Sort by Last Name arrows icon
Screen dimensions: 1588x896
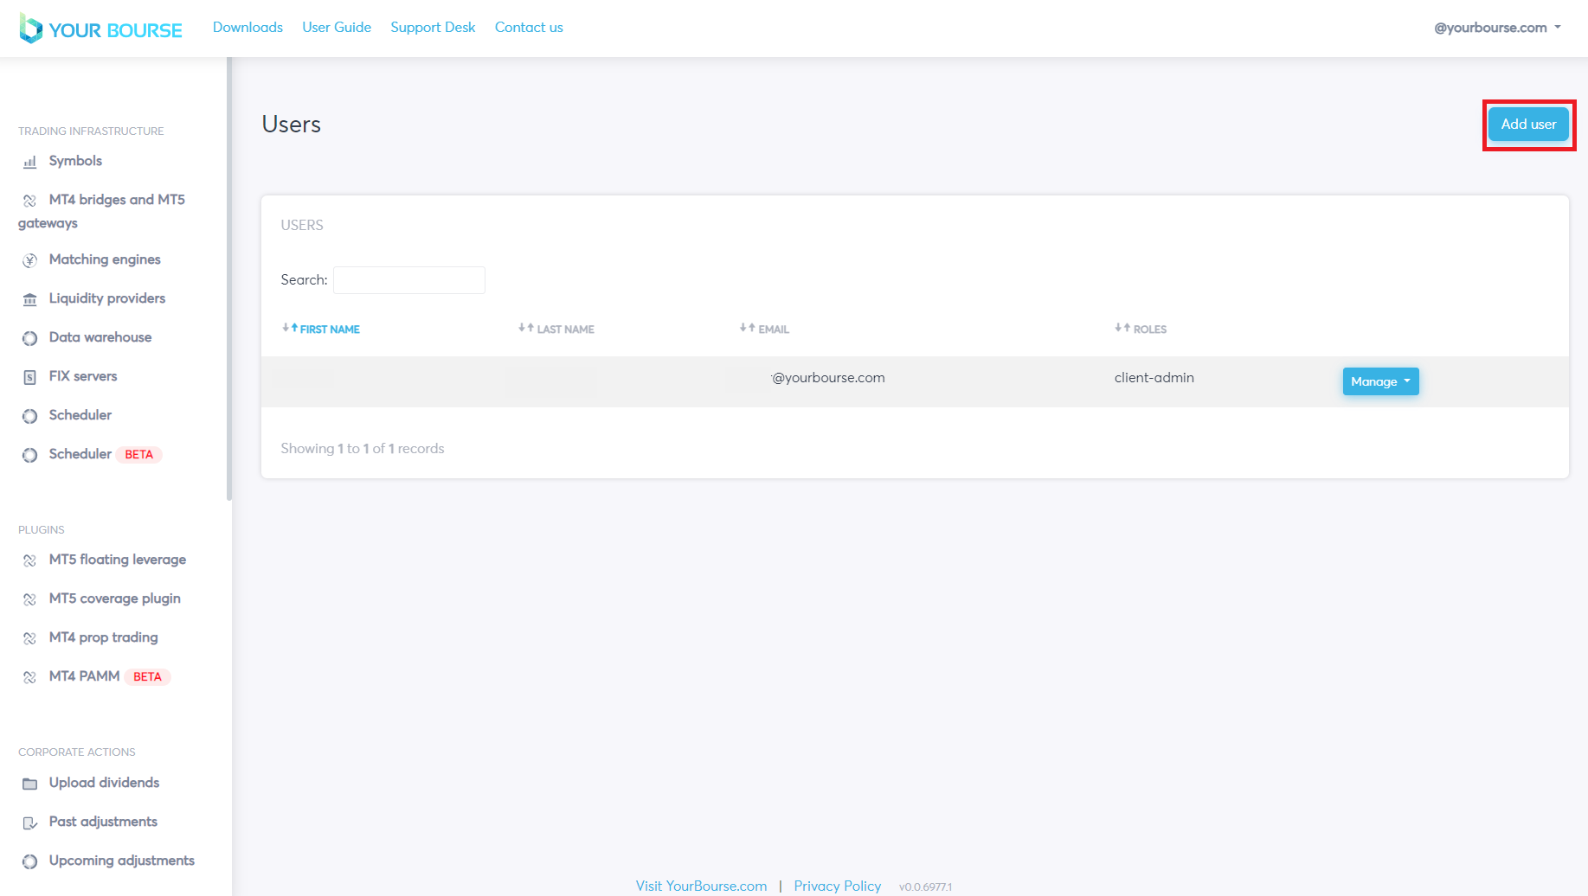(x=526, y=328)
